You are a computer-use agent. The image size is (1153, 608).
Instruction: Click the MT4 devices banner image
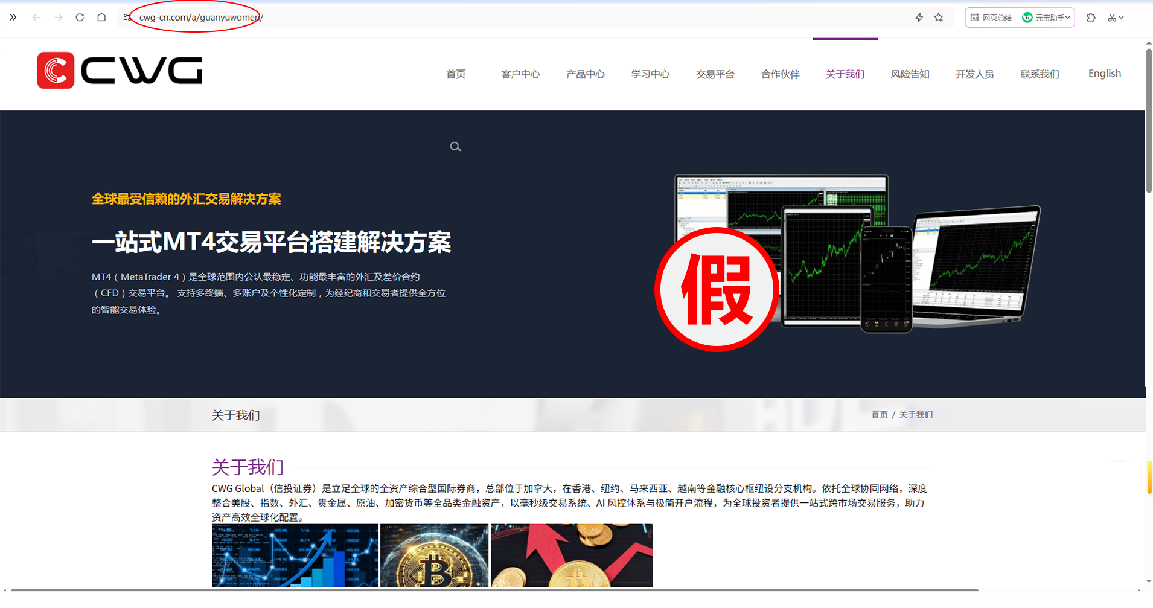pyautogui.click(x=857, y=254)
